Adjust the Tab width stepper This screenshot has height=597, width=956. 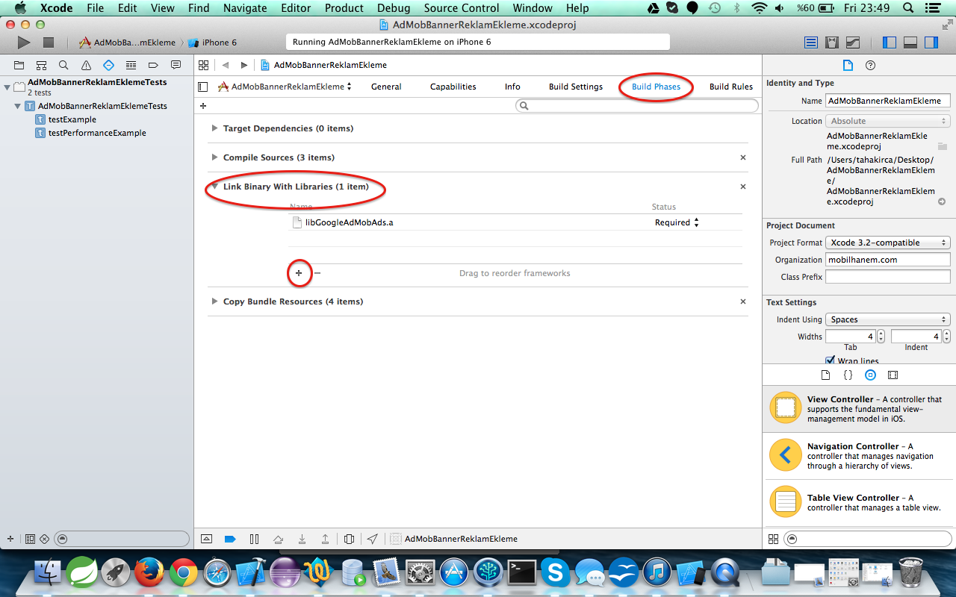tap(881, 337)
